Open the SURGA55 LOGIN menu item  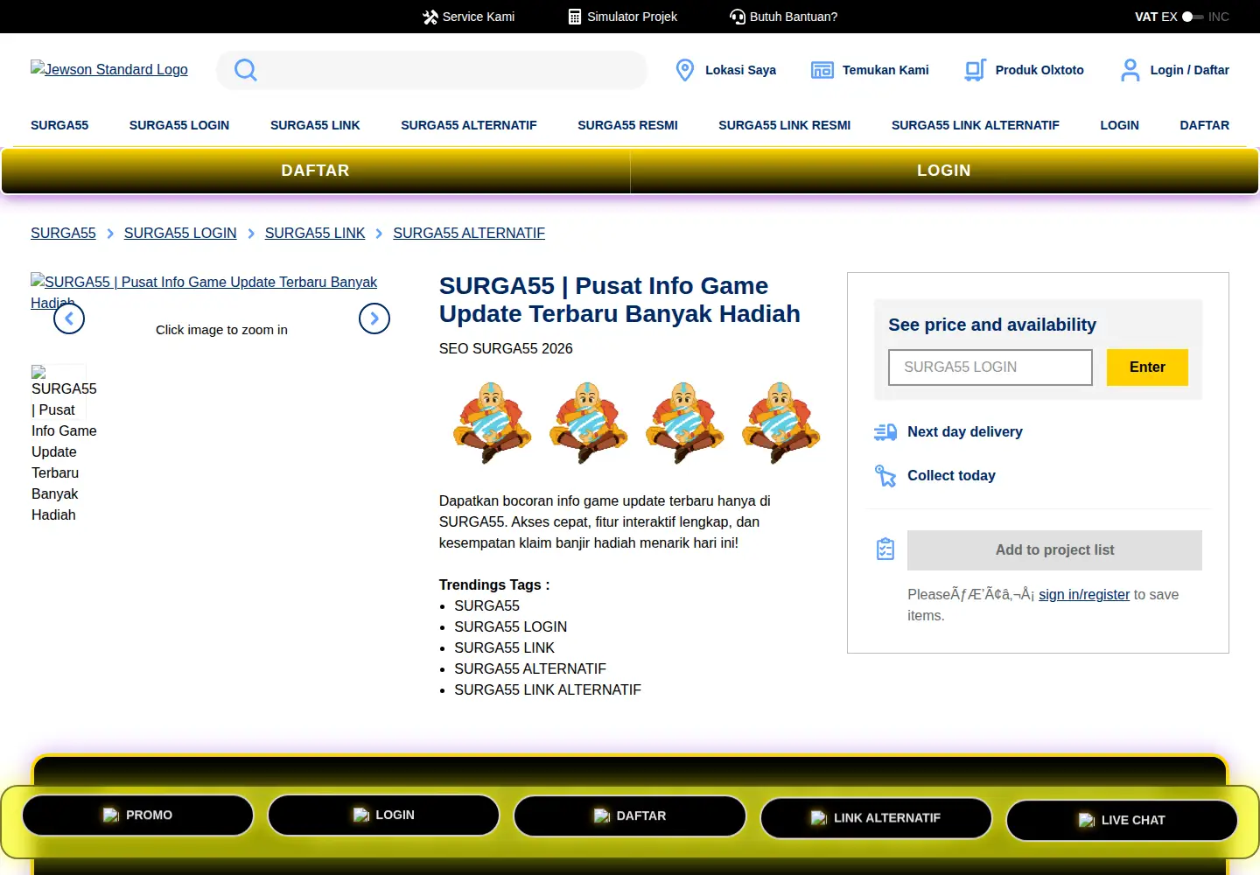(x=179, y=125)
